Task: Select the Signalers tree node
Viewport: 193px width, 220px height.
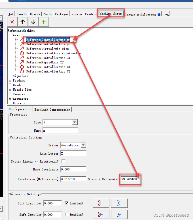Action: coord(20,76)
